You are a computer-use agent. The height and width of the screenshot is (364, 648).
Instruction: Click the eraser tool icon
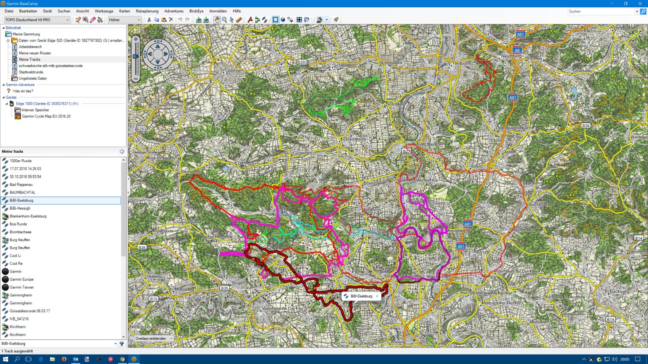pyautogui.click(x=92, y=20)
